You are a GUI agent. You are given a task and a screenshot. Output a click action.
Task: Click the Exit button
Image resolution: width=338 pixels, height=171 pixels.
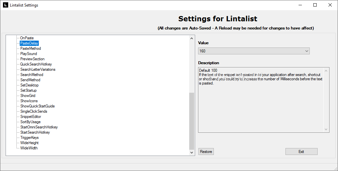click(x=301, y=152)
